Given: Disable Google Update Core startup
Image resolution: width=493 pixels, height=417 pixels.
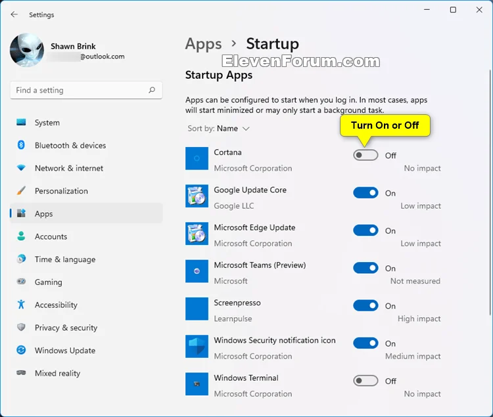Looking at the screenshot, I should tap(365, 193).
